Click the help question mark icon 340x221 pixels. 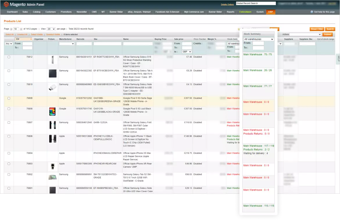point(312,12)
